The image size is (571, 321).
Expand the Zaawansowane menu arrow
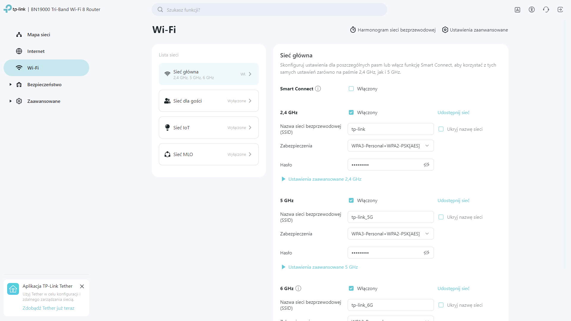10,101
